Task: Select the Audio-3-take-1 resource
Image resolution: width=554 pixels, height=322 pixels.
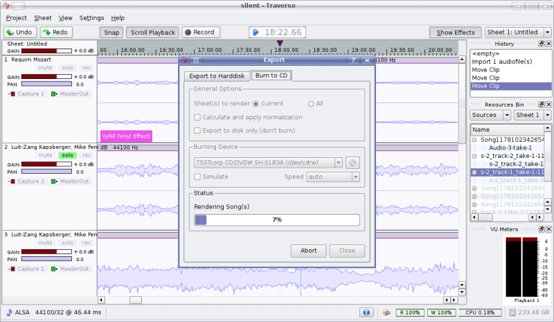Action: tap(510, 147)
